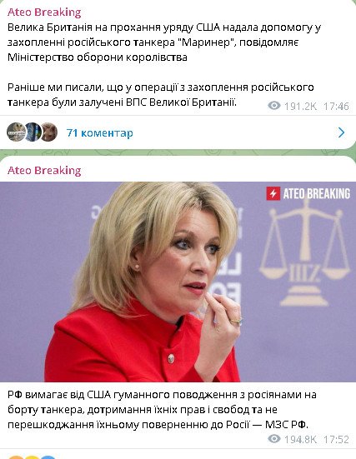Open Ateo Breaking channel name above photo post
356x459 pixels.
tap(44, 171)
